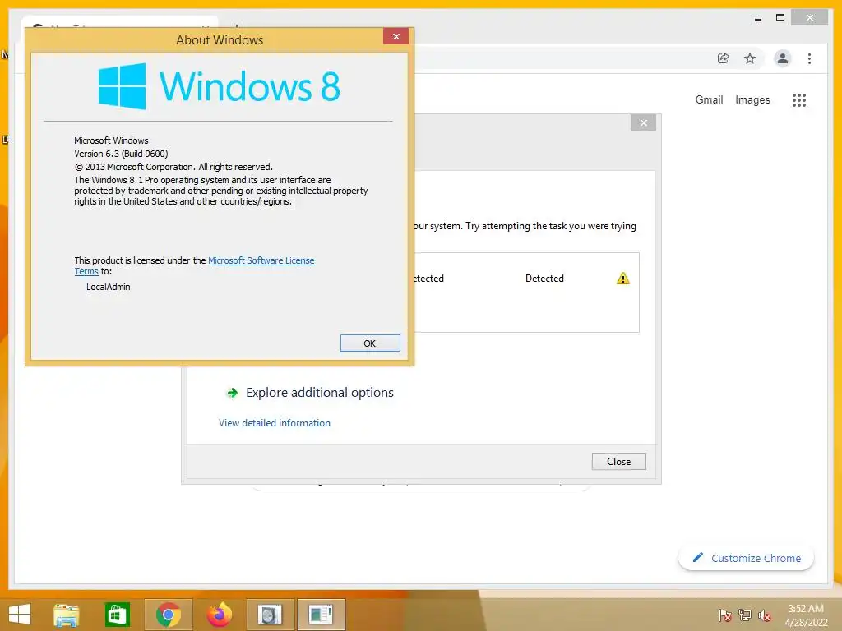Open Windows Start button

click(20, 615)
